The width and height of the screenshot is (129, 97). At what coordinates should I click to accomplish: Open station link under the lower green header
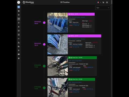(75, 82)
